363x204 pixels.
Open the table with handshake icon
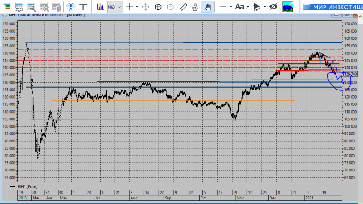tap(19, 7)
